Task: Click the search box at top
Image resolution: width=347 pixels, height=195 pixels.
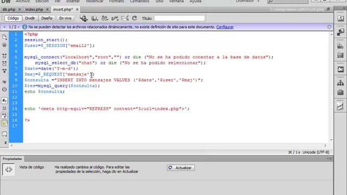Action: 288,2
